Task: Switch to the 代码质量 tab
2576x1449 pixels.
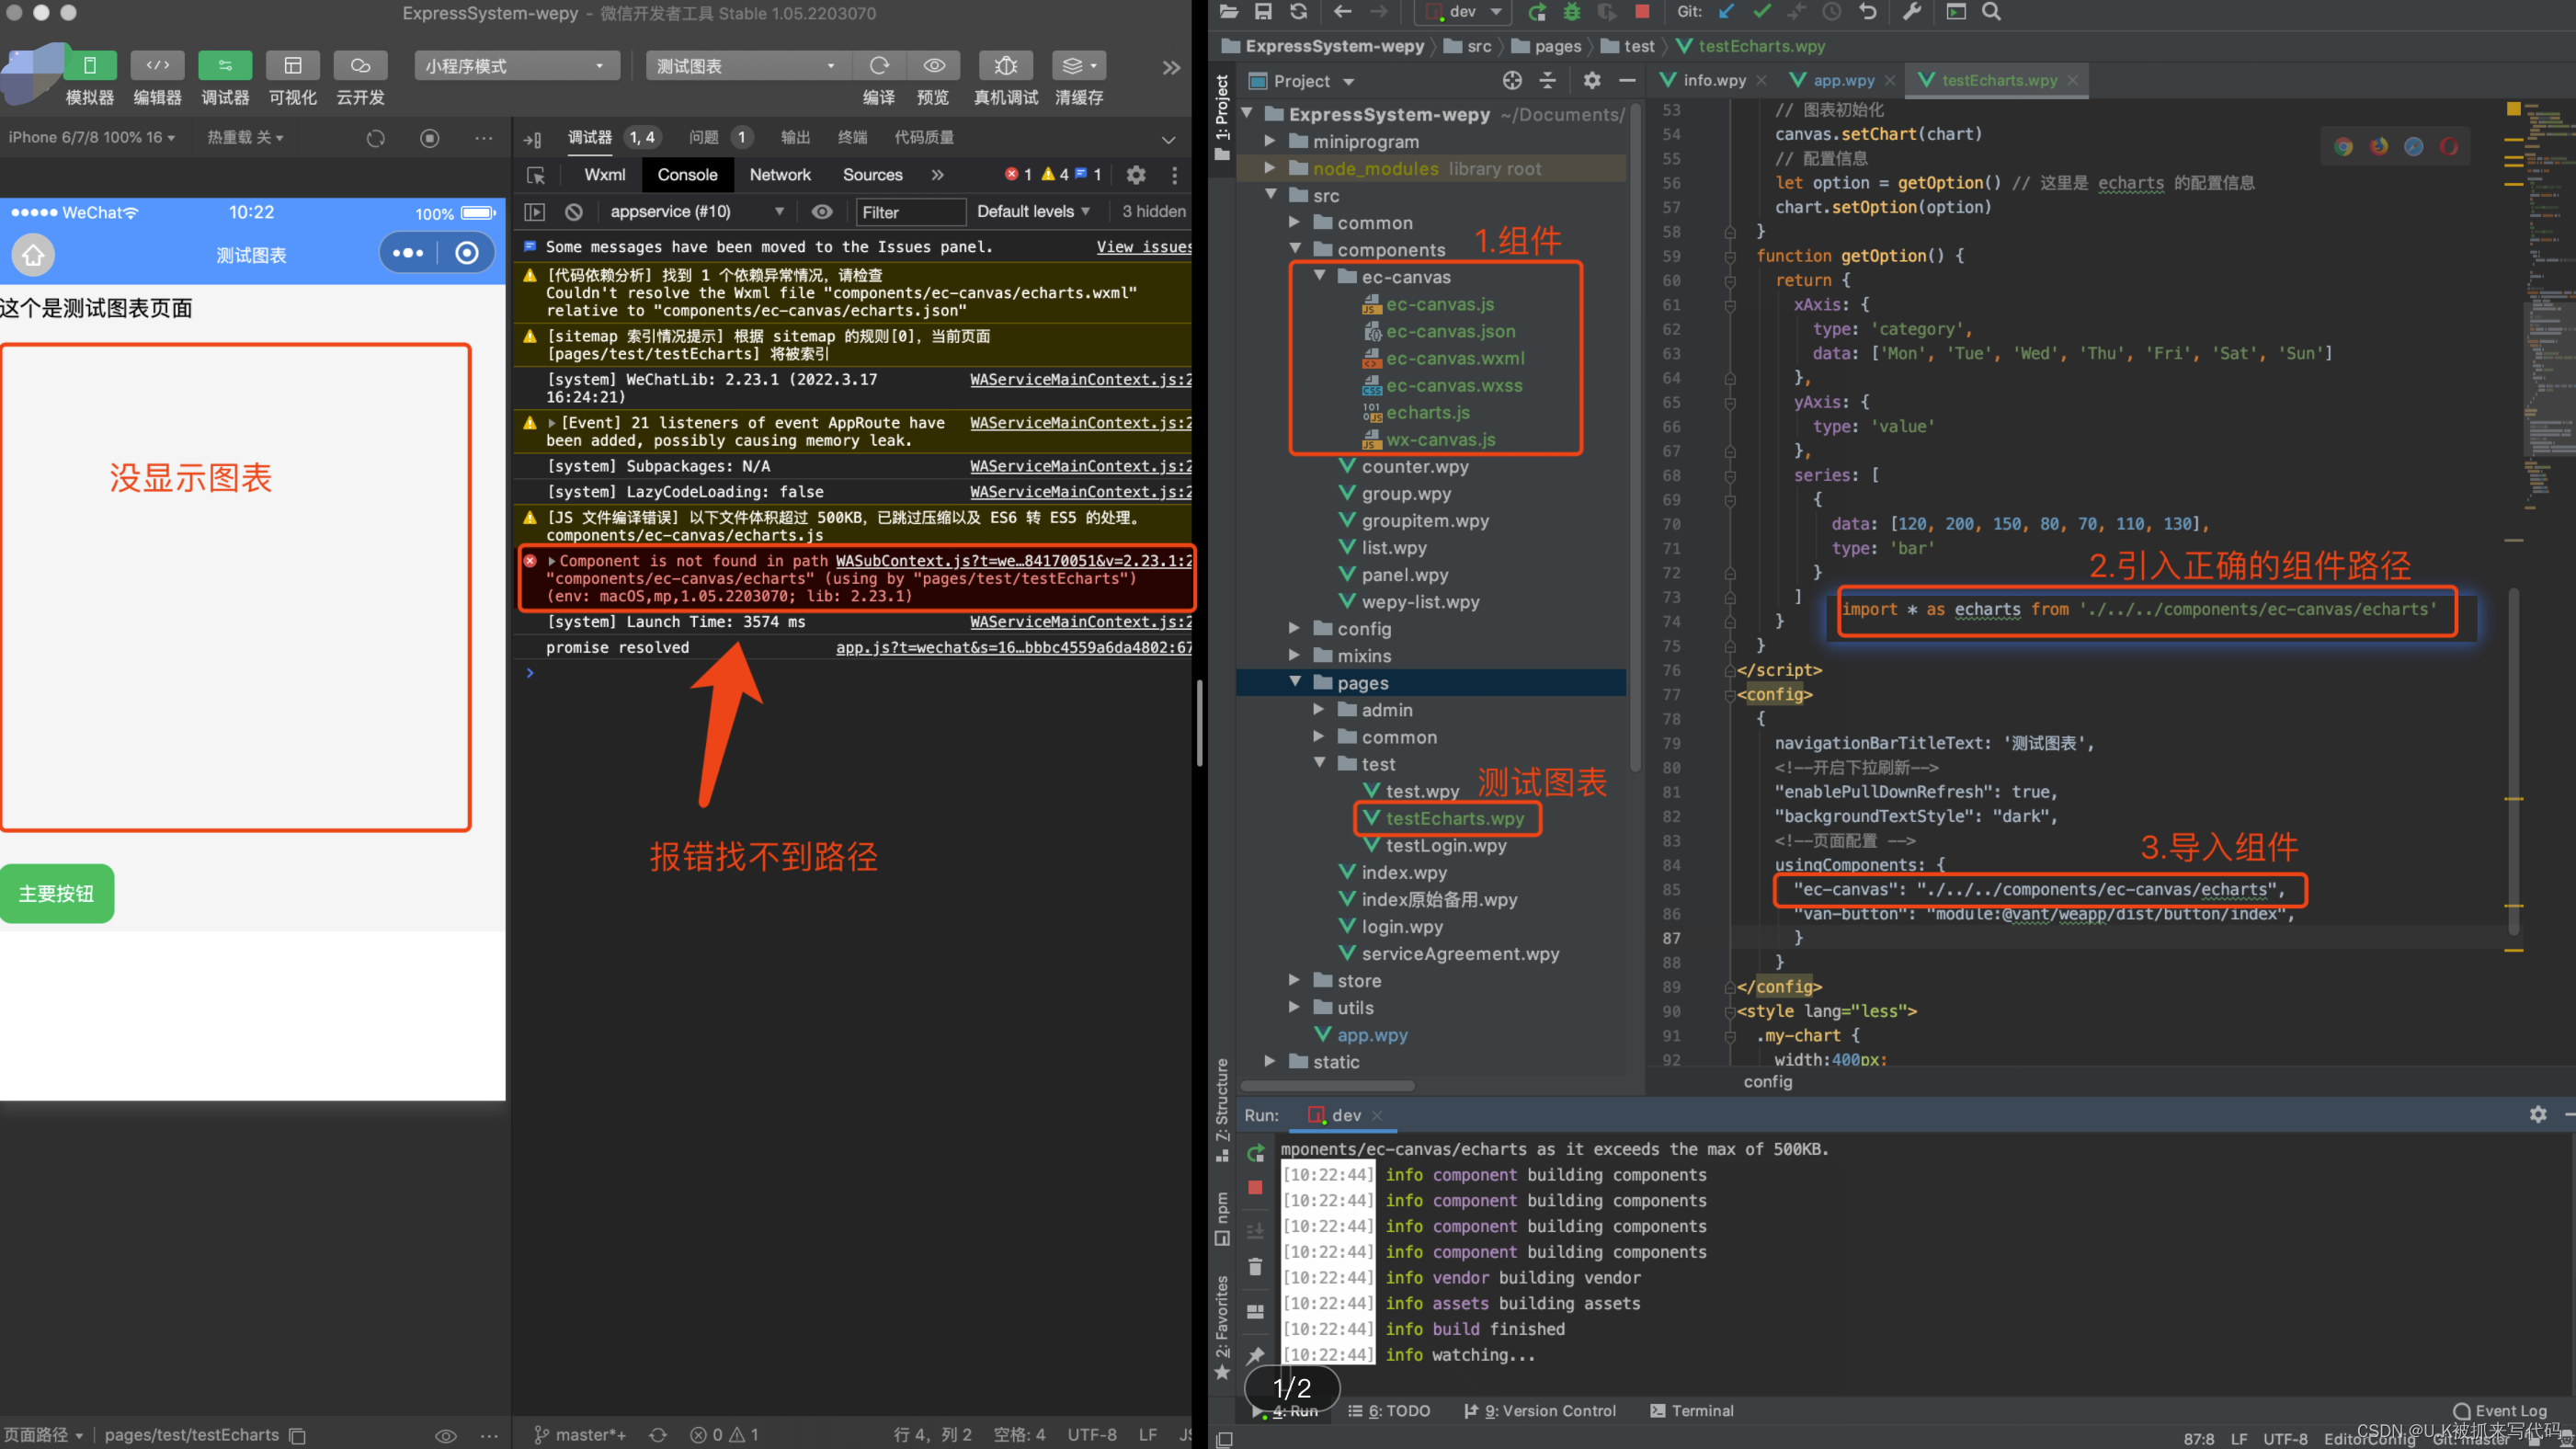Action: (924, 138)
